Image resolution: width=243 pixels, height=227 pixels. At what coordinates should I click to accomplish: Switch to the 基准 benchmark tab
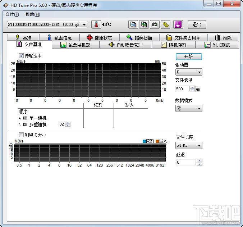click(23, 37)
